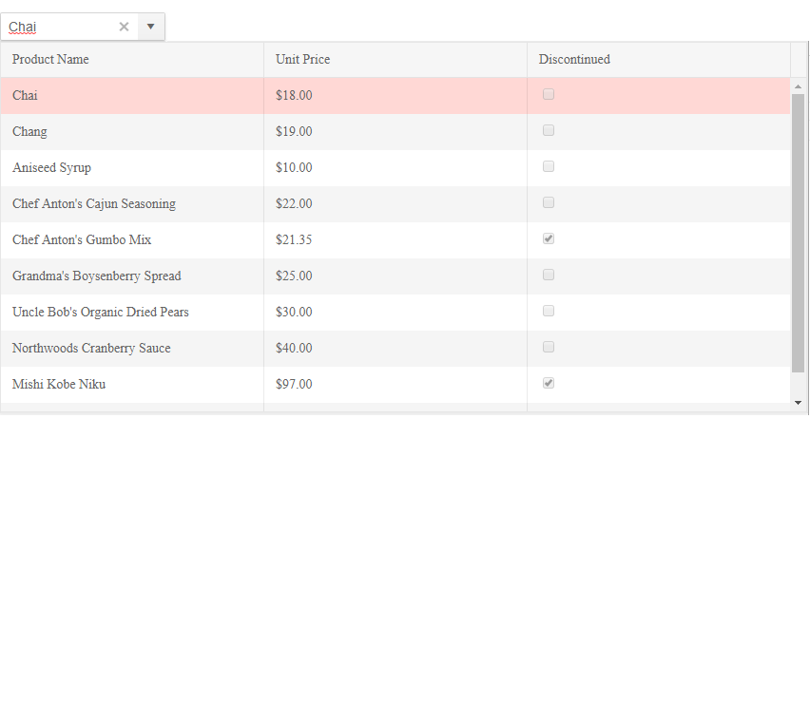The image size is (810, 723).
Task: Select the Aniseed Syrup row
Action: (x=395, y=168)
